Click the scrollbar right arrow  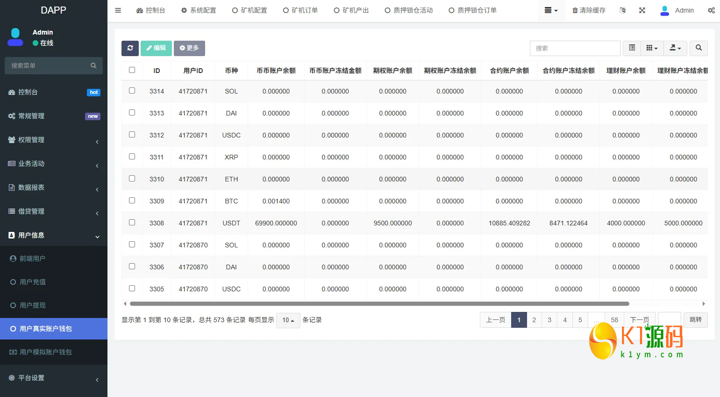[704, 303]
